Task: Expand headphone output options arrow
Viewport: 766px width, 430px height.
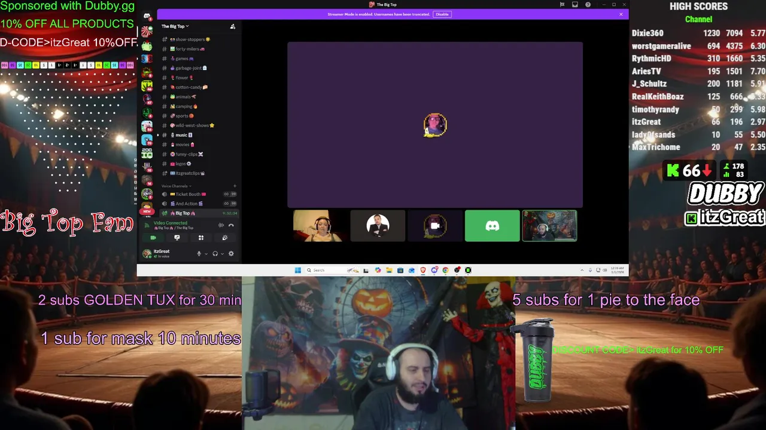Action: [x=222, y=254]
